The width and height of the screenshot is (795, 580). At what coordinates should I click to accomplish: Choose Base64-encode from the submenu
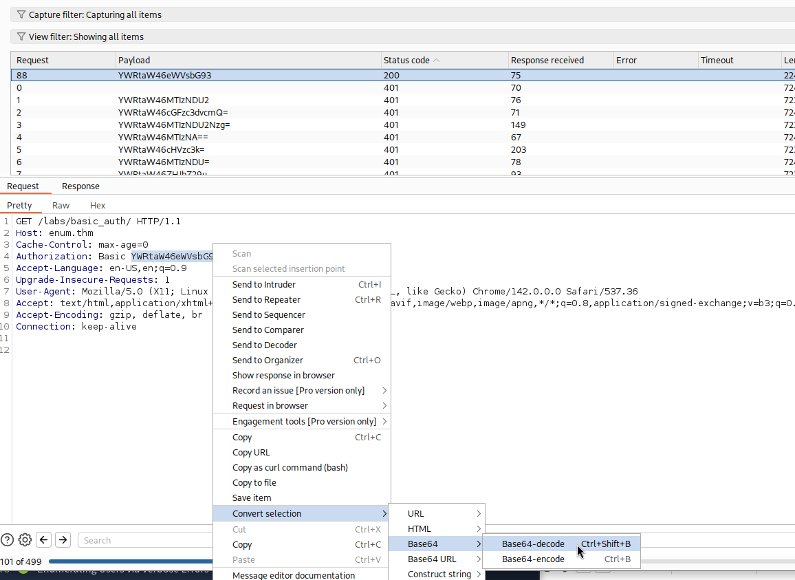tap(560, 559)
